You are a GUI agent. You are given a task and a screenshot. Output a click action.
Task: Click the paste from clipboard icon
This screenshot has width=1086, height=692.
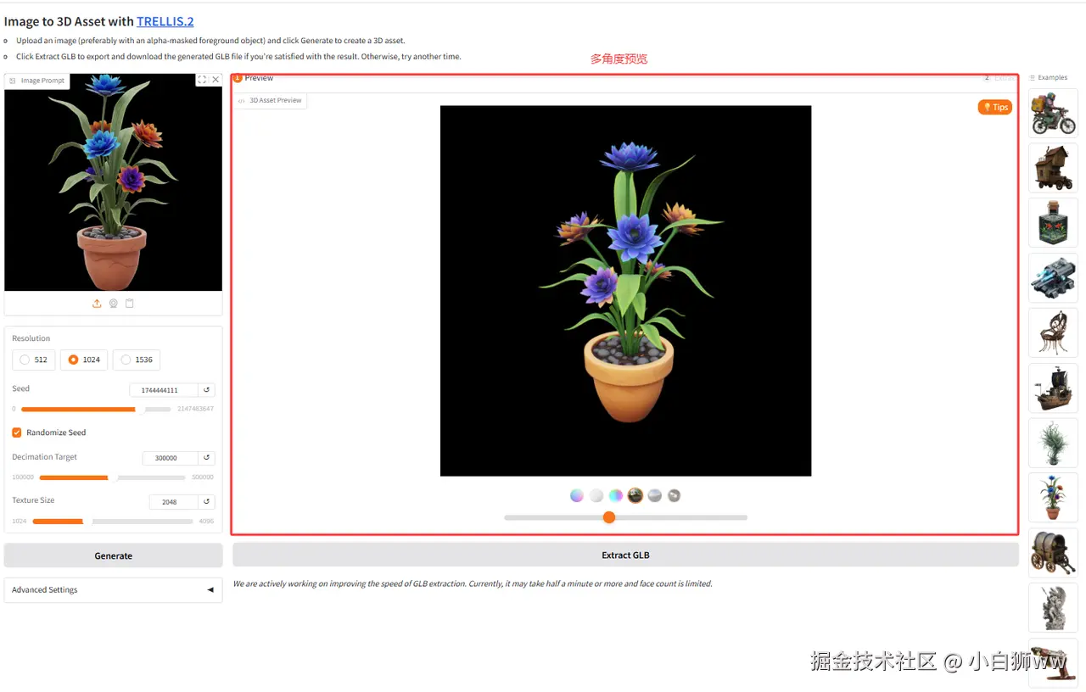tap(130, 304)
